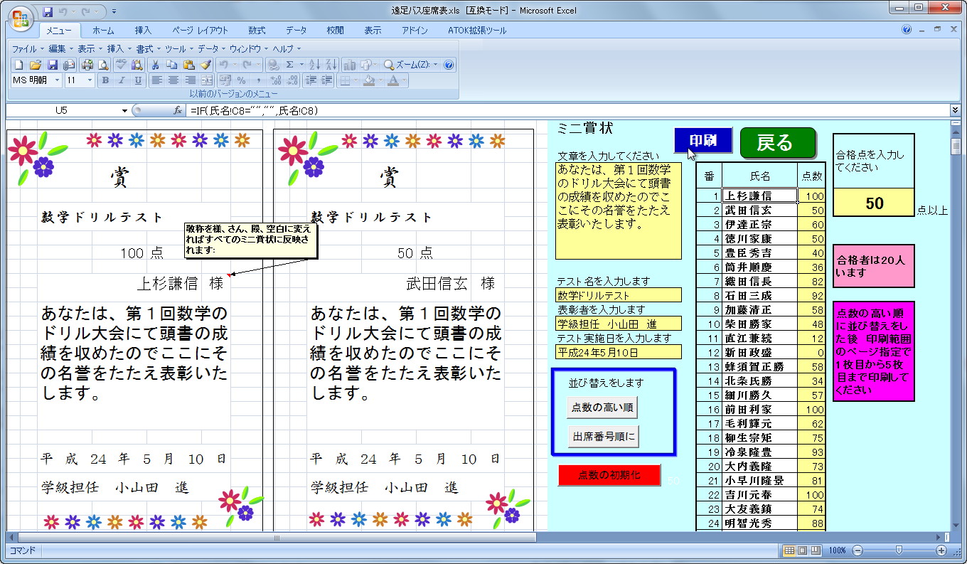Switch to the 挿入 ribbon tab

(x=143, y=31)
